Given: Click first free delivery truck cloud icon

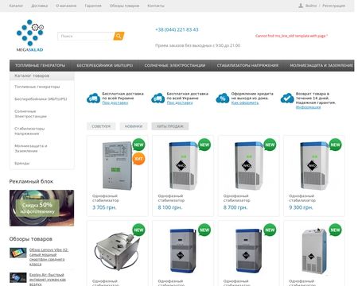Looking at the screenshot, I should point(93,99).
